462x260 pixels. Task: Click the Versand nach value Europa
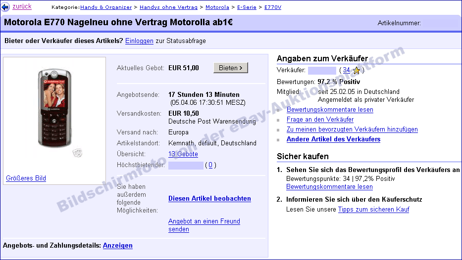point(178,132)
